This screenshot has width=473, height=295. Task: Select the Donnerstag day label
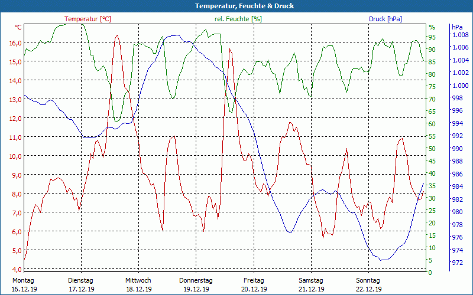click(x=196, y=280)
